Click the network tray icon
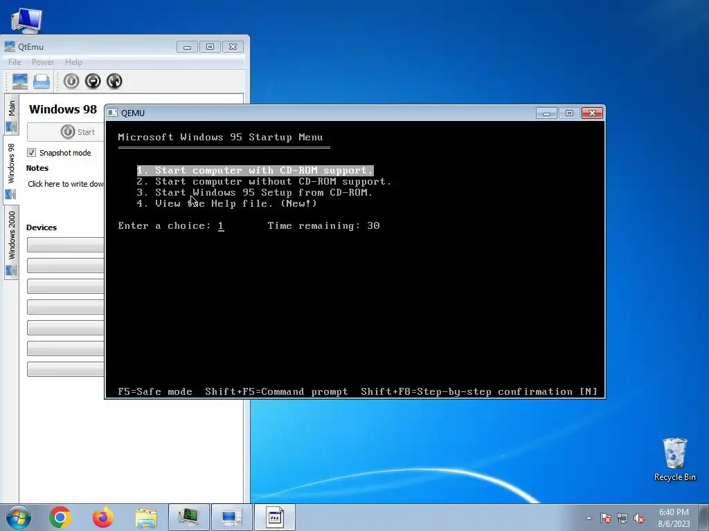Viewport: 709px width, 531px height. (x=622, y=518)
